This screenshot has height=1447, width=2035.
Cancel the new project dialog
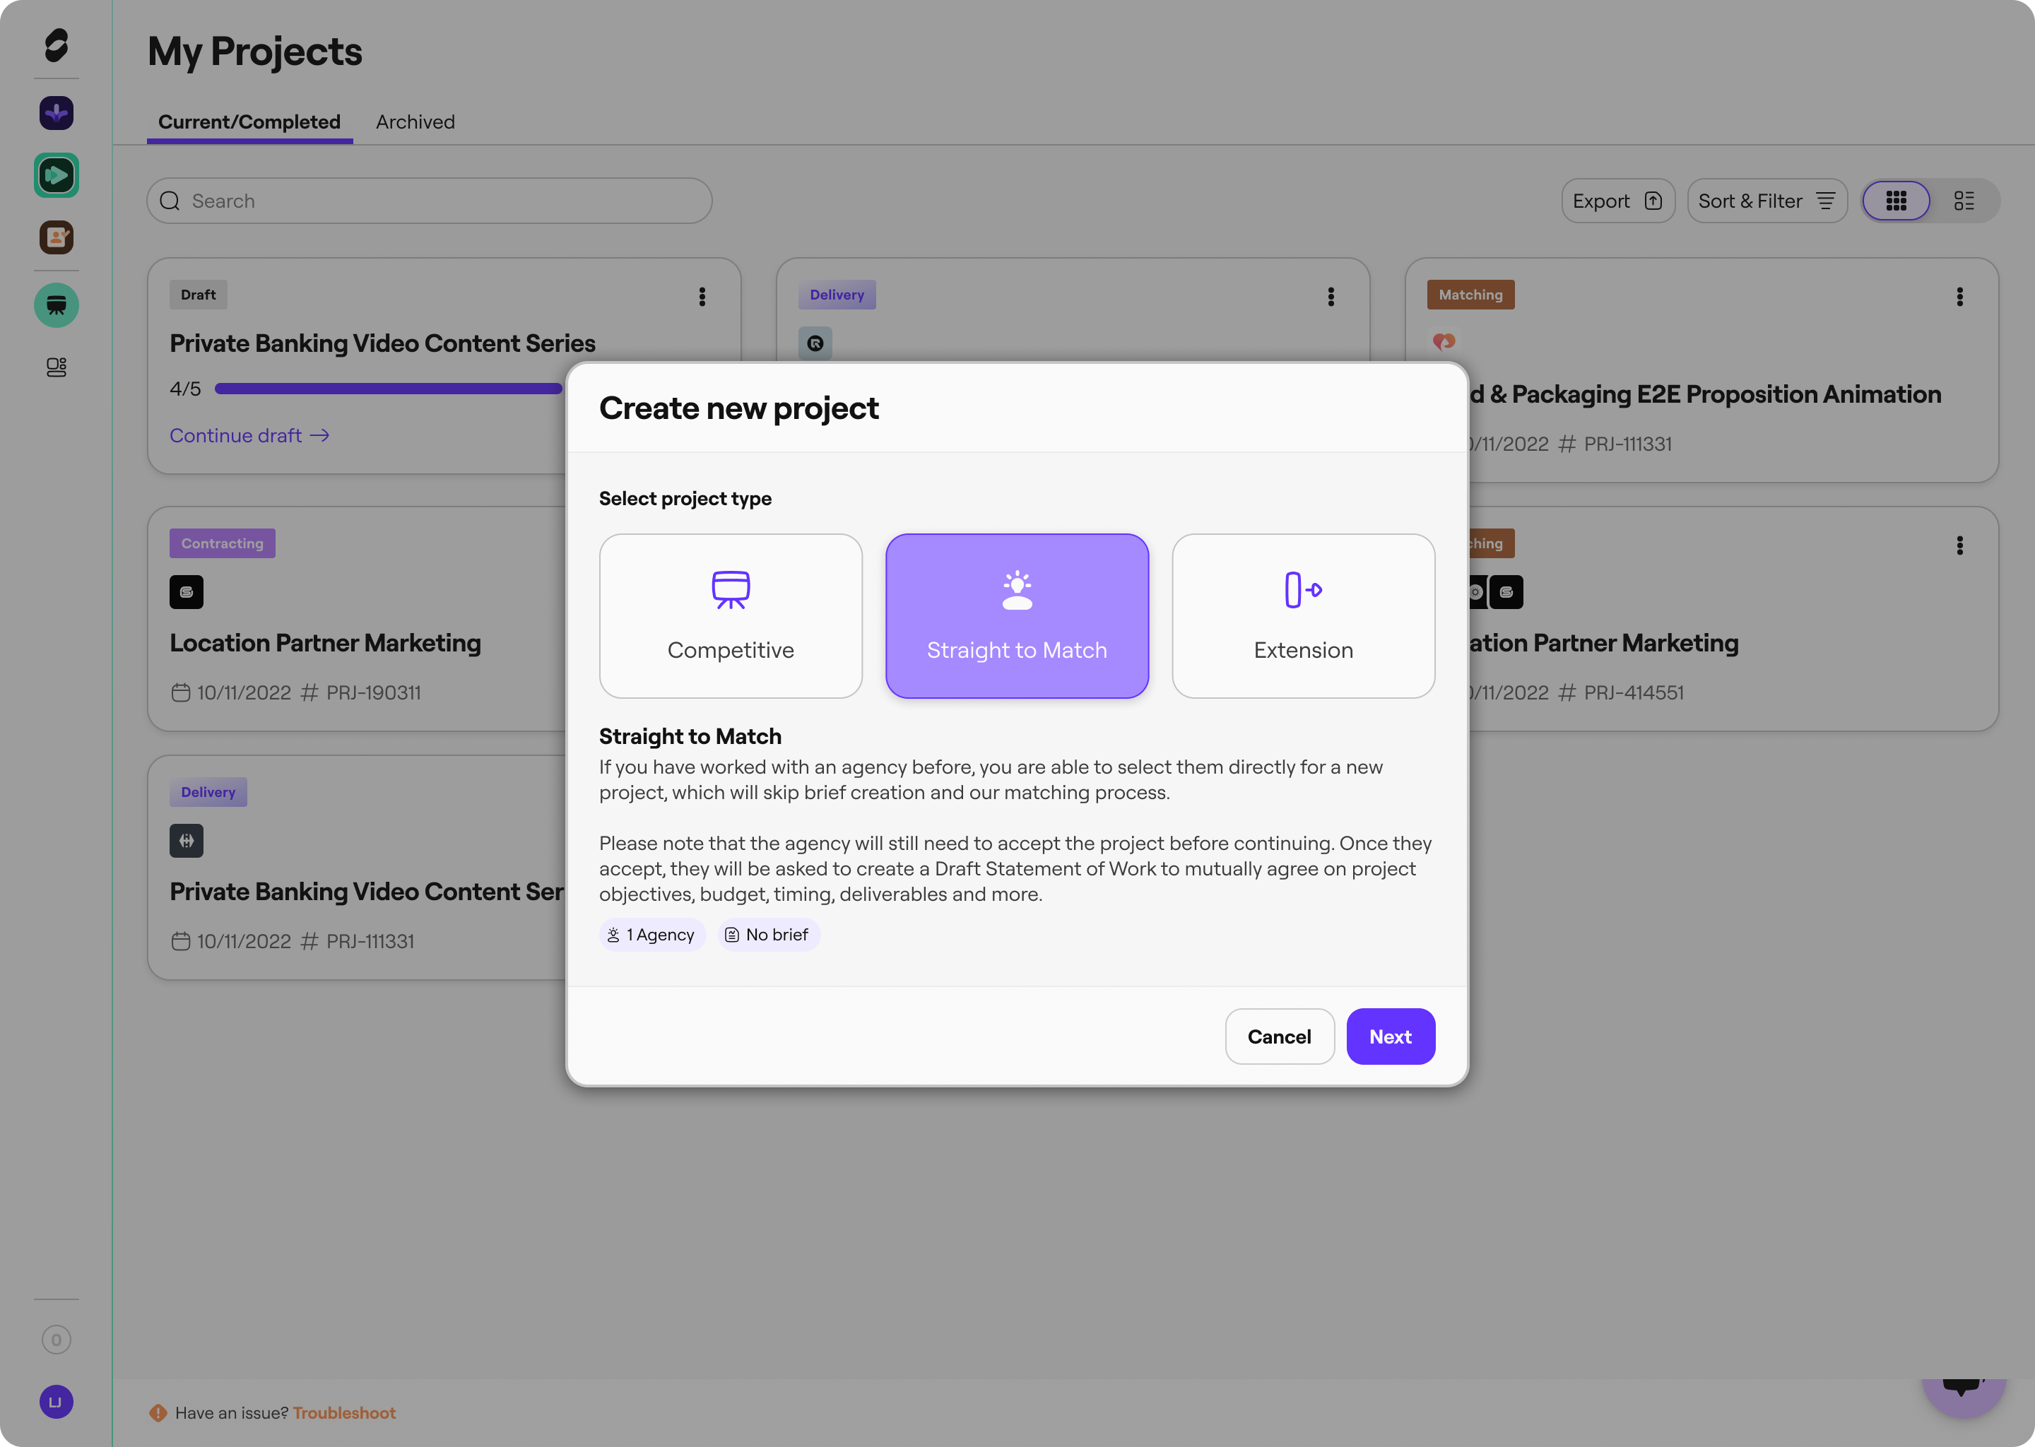pyautogui.click(x=1278, y=1036)
